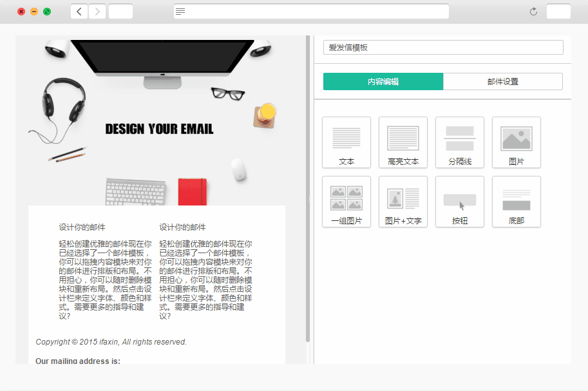Reload the page with the refresh icon
This screenshot has height=391, width=588.
click(x=533, y=12)
